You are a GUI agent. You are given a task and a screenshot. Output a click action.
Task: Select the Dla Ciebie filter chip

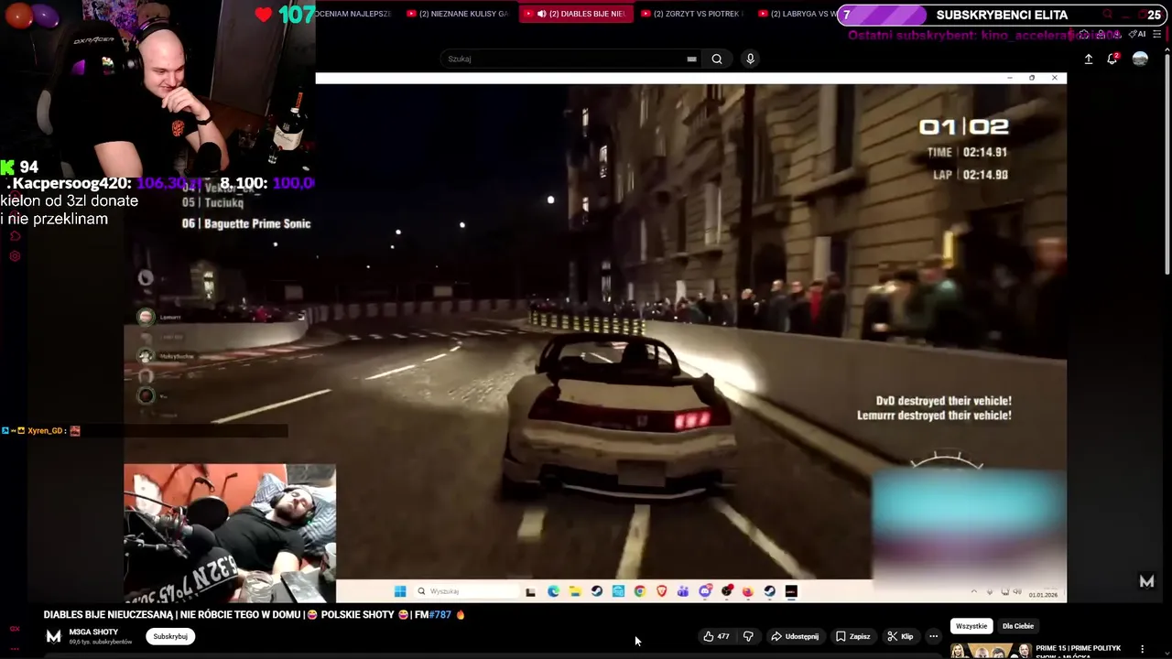[x=1018, y=626]
